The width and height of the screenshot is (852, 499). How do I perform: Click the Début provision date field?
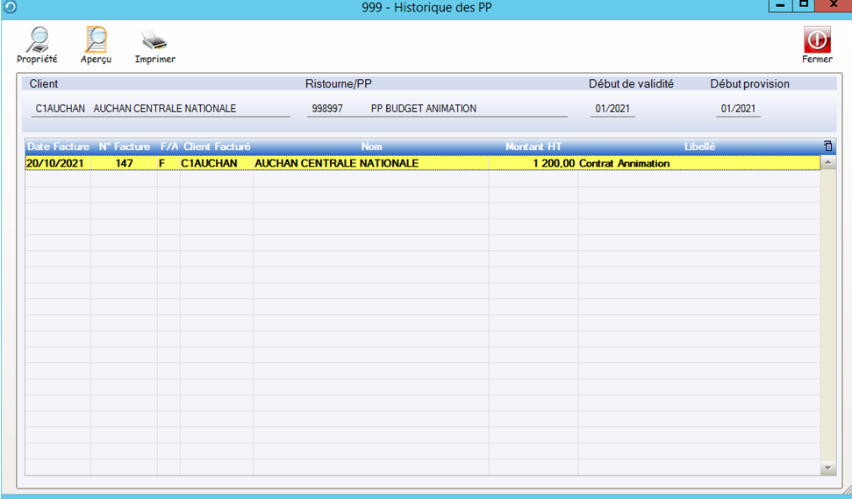pyautogui.click(x=737, y=109)
